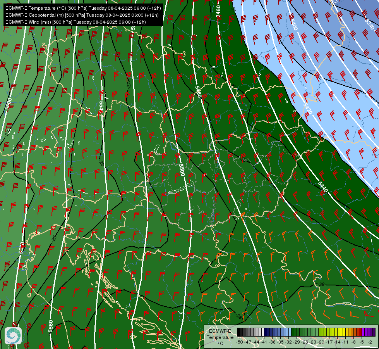Click the -44 legend tick label
The width and height of the screenshot is (379, 349).
(x=256, y=342)
